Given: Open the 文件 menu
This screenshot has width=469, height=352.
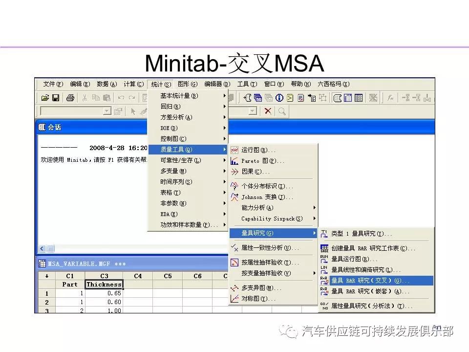Looking at the screenshot, I should [53, 84].
